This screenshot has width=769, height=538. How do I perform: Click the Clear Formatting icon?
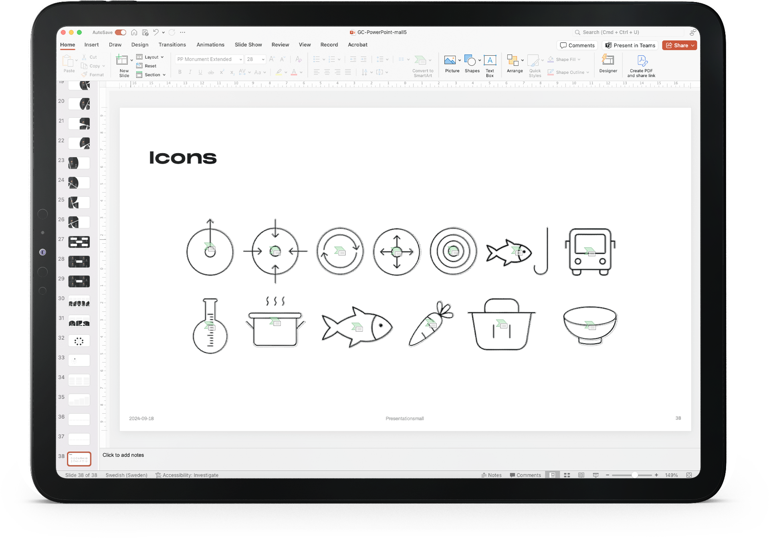click(x=299, y=59)
